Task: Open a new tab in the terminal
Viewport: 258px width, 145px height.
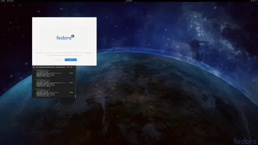Action: pyautogui.click(x=34, y=67)
